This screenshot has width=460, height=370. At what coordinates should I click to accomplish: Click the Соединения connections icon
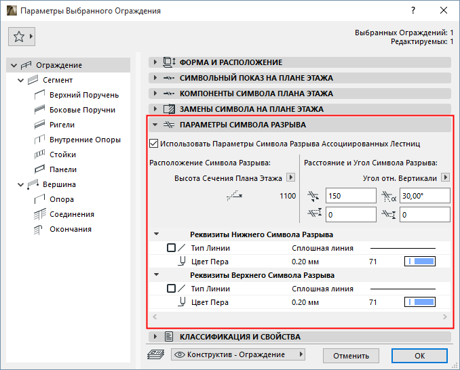39,214
